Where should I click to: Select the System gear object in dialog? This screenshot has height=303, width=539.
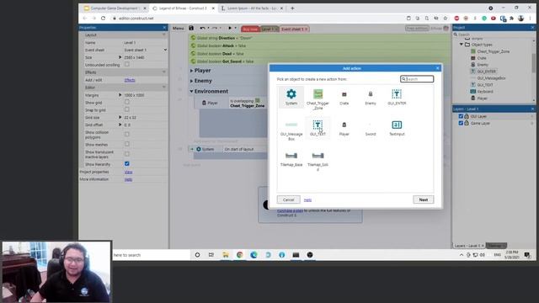pos(291,97)
